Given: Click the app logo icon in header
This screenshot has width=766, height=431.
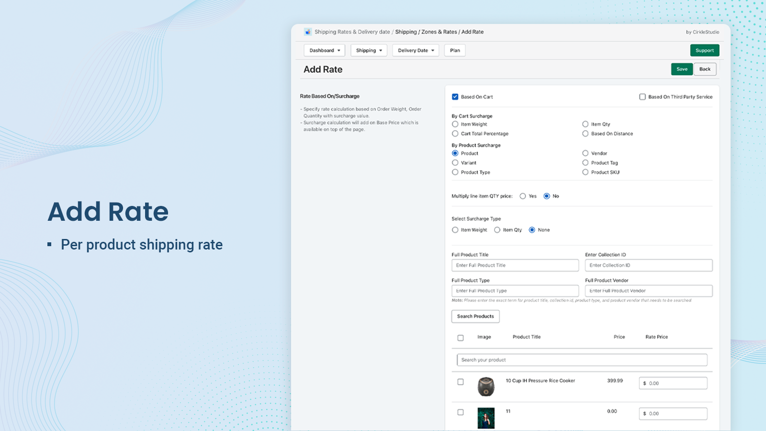Looking at the screenshot, I should [x=307, y=32].
